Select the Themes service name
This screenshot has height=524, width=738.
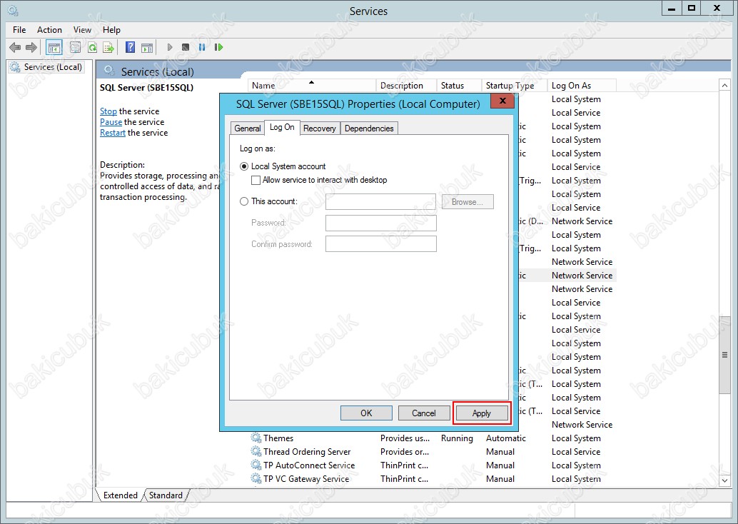tap(278, 438)
